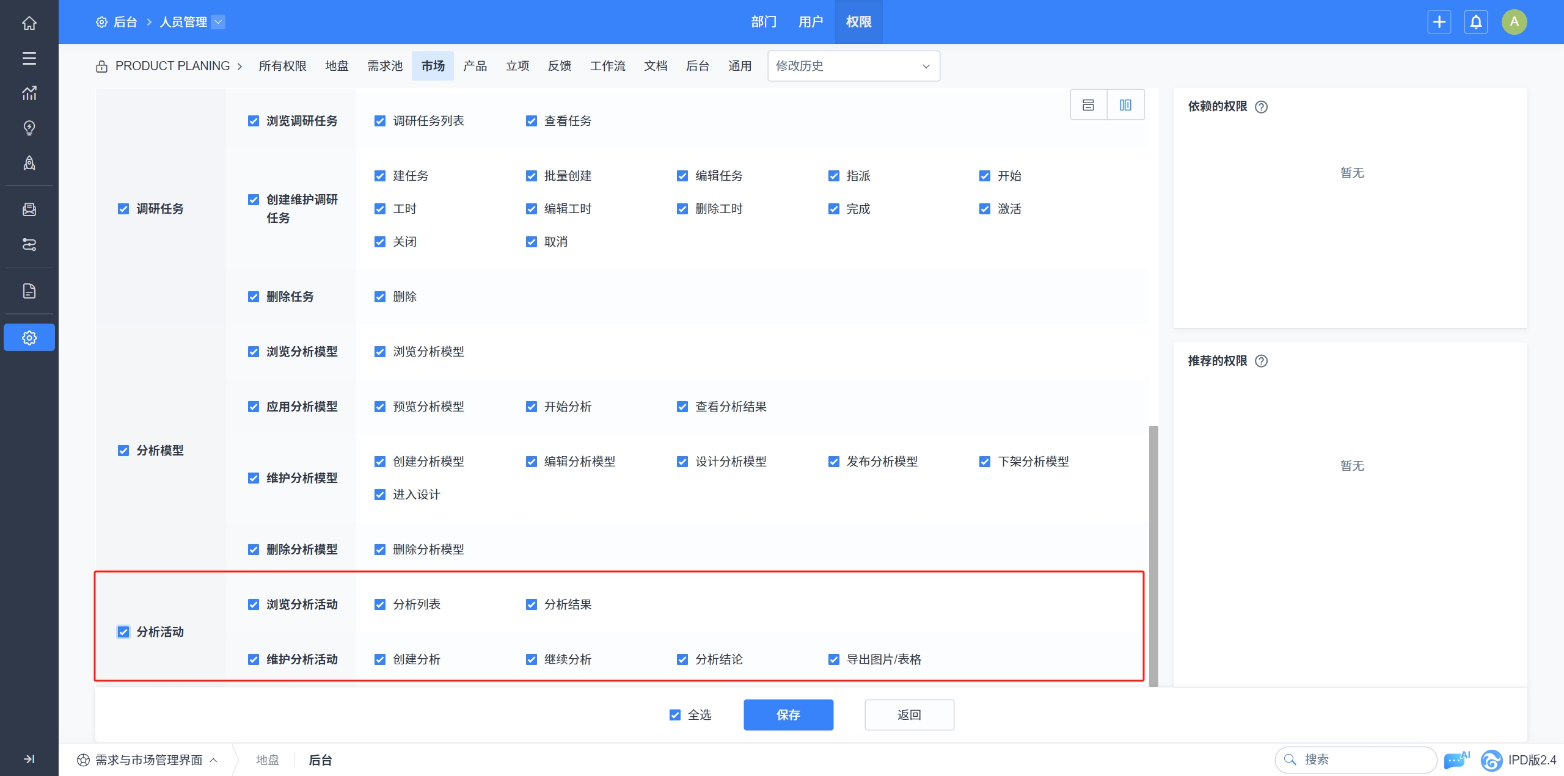Screen dimensions: 1564x776
Task: Open the hamburger menu icon
Action: [29, 58]
